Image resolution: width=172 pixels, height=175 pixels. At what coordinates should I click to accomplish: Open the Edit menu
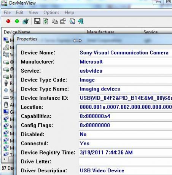[19, 13]
